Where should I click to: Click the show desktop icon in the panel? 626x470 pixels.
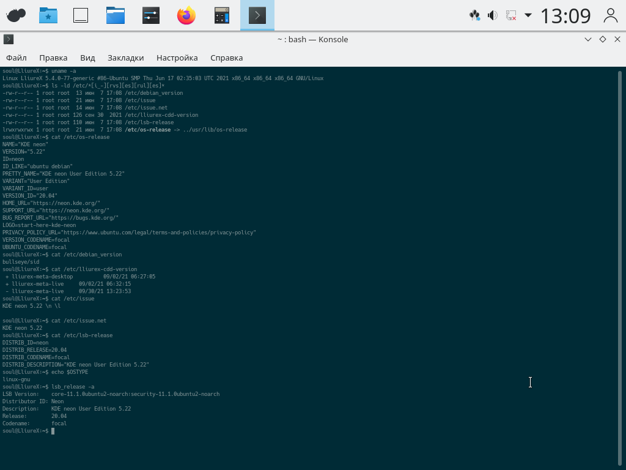(x=81, y=15)
